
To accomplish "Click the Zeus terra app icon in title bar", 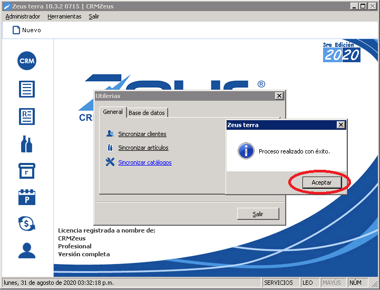I will click(7, 6).
